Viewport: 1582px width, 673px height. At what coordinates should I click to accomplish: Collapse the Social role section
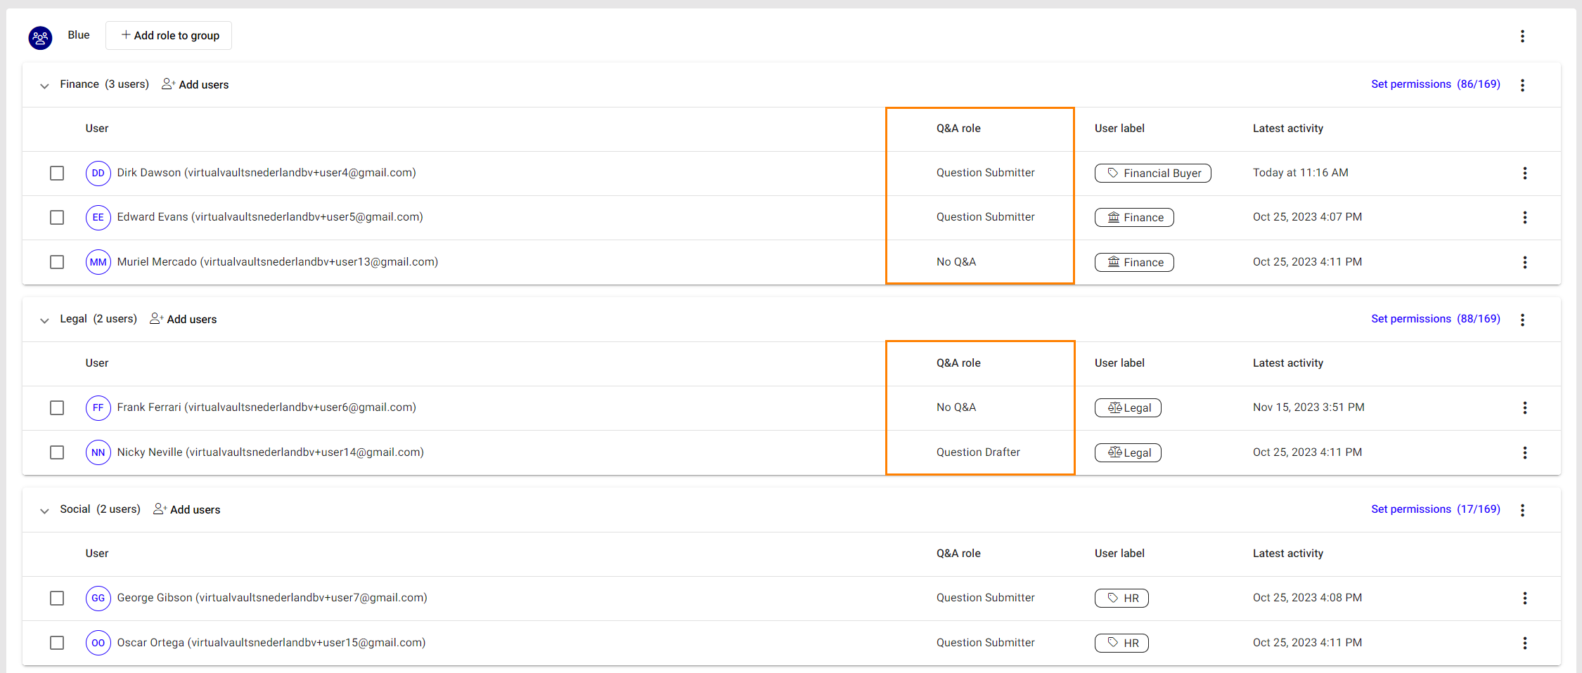coord(44,511)
